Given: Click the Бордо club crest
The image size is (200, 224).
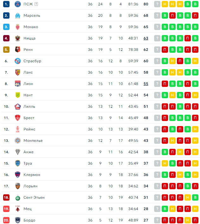Looking at the screenshot, I should 18,220.
